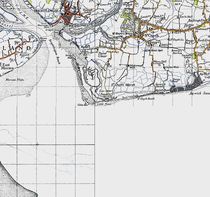
Task: Select the East Mersea label
Action: (7, 67)
